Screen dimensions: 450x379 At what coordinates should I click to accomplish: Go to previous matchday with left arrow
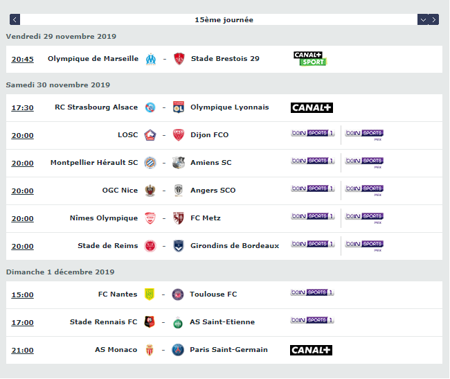(15, 19)
